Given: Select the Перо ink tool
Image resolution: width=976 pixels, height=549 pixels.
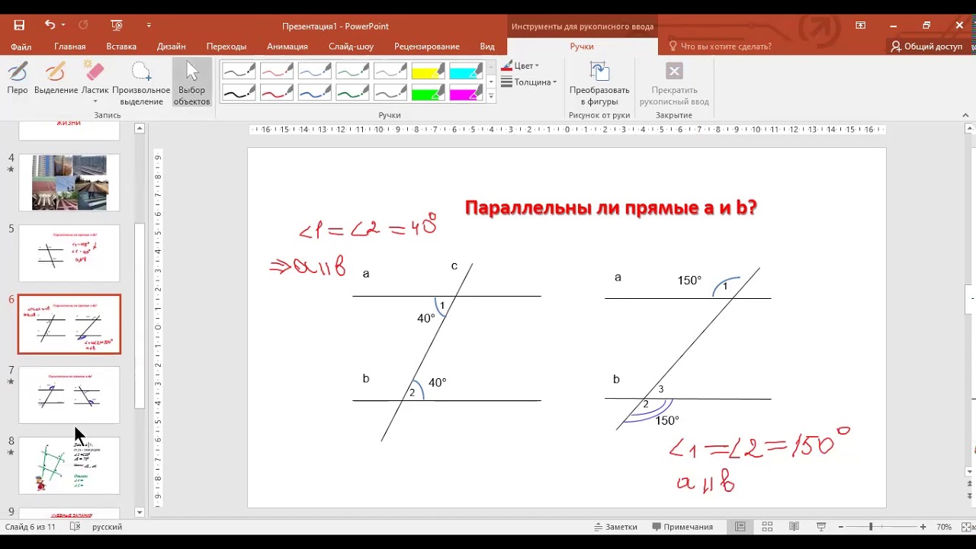Looking at the screenshot, I should click(18, 79).
